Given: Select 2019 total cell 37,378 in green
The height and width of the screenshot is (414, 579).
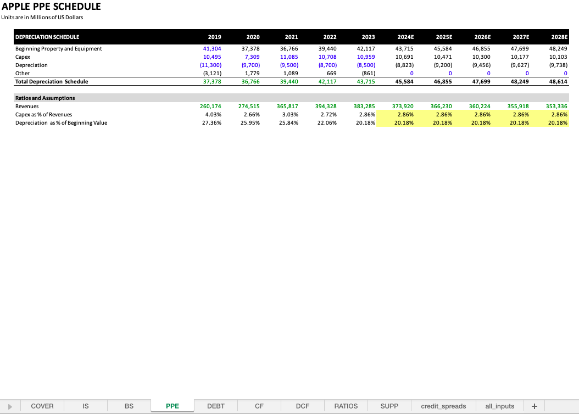Looking at the screenshot, I should coord(212,82).
